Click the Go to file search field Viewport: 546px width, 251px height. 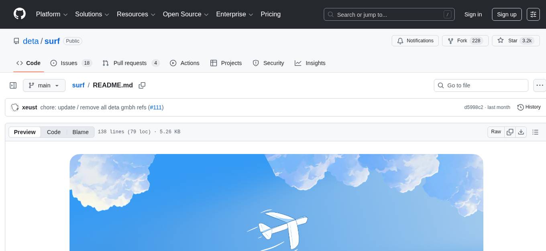pyautogui.click(x=481, y=85)
